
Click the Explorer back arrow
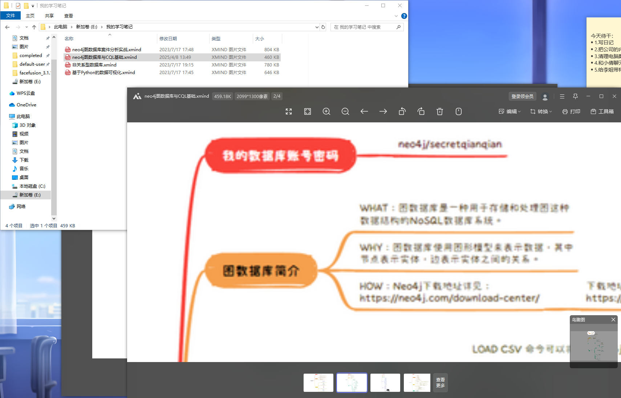coord(7,27)
